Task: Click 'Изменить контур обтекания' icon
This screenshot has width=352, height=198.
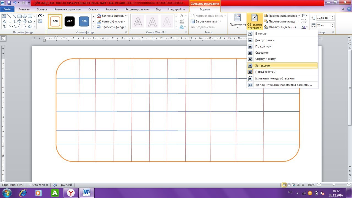Action: coord(250,78)
